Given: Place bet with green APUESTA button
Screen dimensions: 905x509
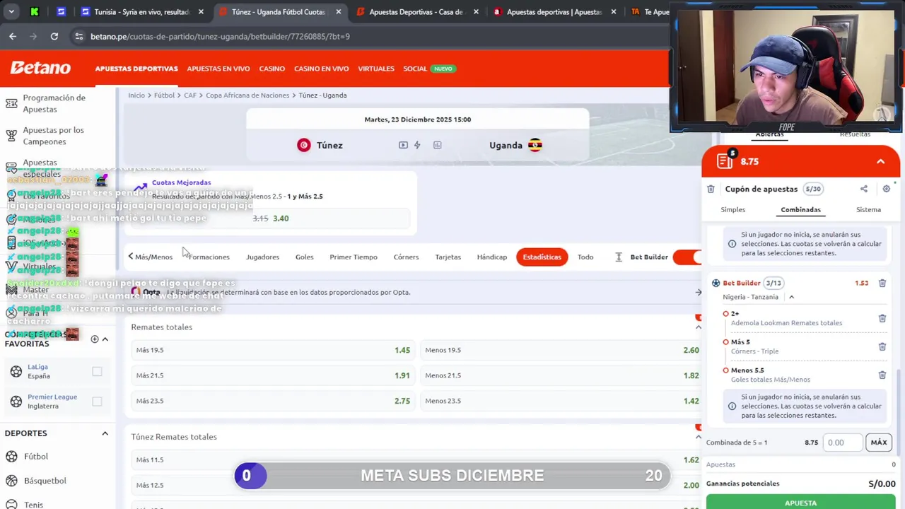Looking at the screenshot, I should [800, 502].
